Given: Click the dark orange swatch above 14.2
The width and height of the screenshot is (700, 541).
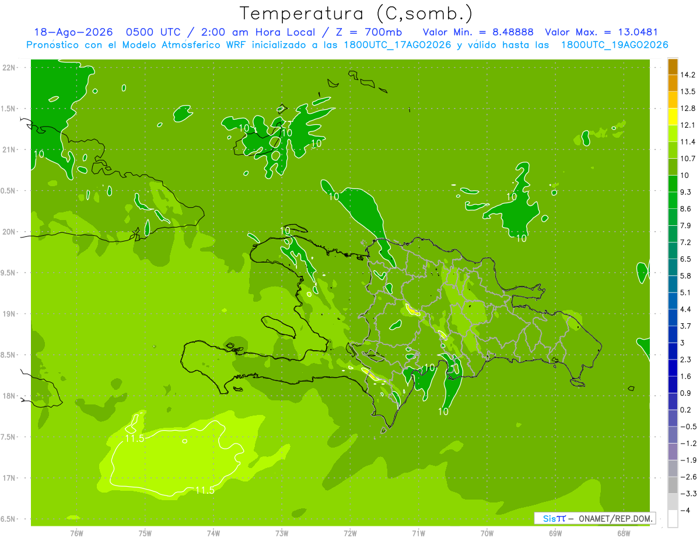Looking at the screenshot, I should click(673, 67).
